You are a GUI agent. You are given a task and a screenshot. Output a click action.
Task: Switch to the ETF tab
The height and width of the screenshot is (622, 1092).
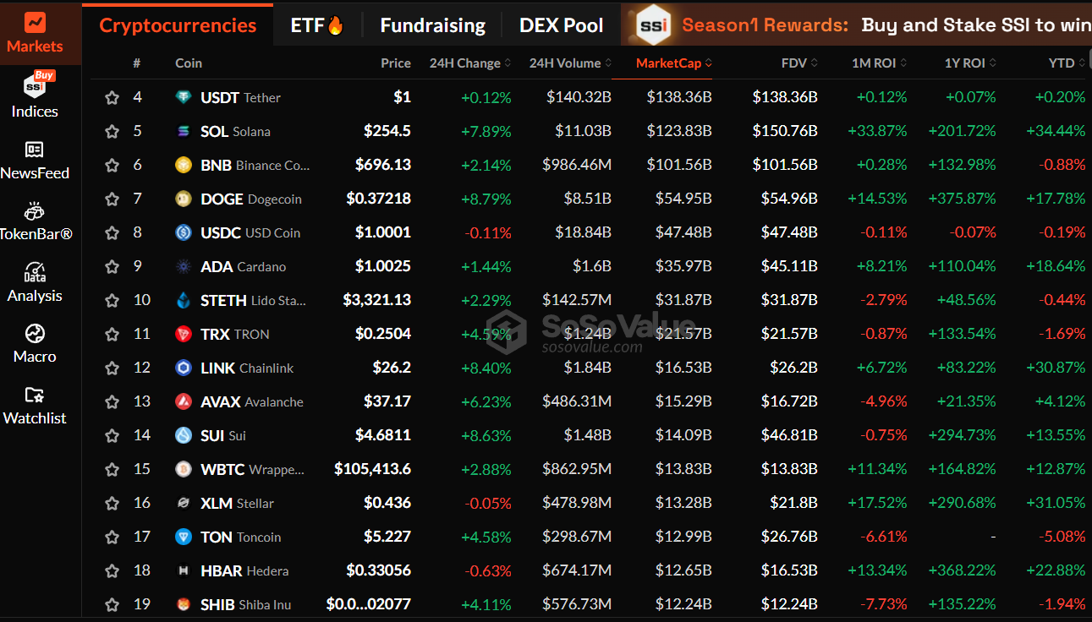coord(317,25)
